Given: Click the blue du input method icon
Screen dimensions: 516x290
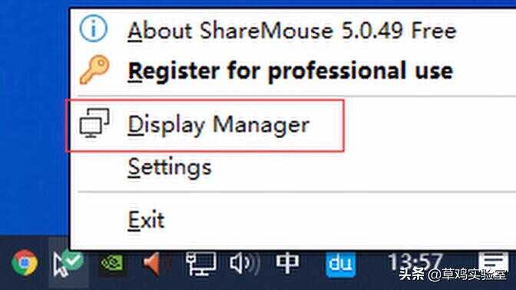Looking at the screenshot, I should [x=341, y=264].
